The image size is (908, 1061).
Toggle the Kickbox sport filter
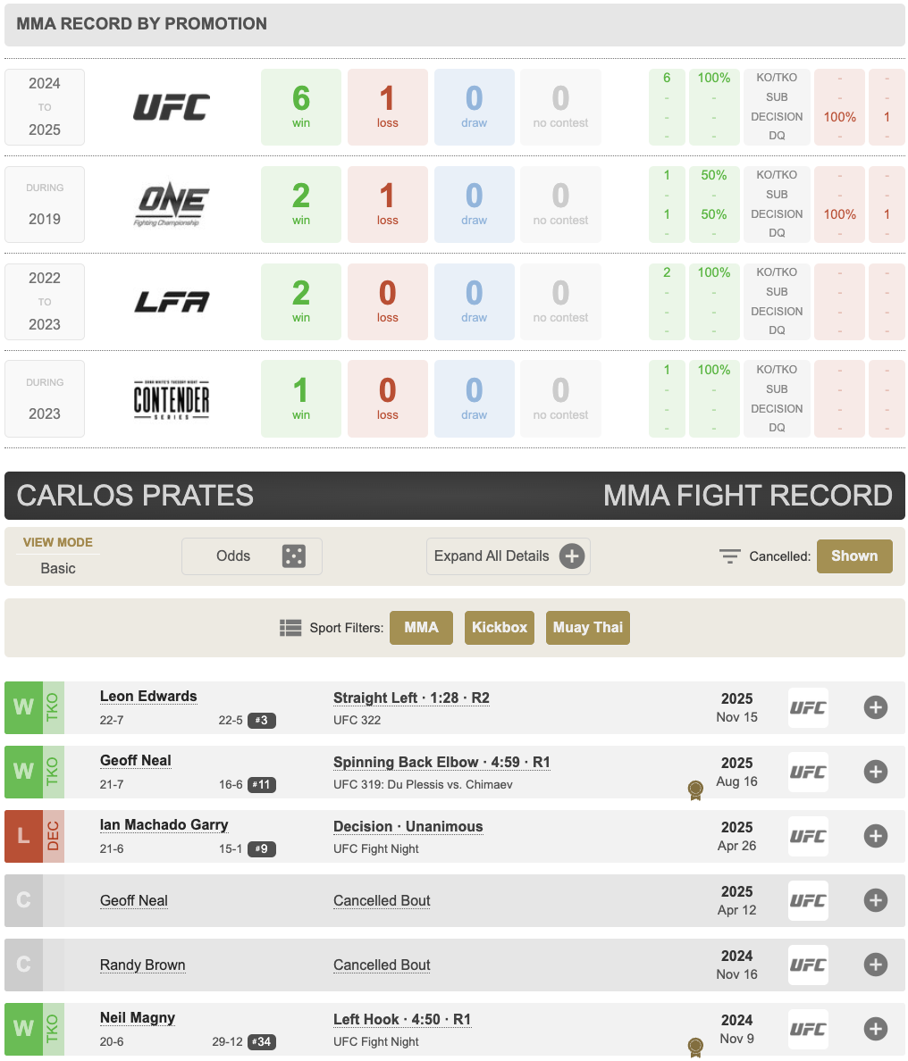click(x=500, y=628)
